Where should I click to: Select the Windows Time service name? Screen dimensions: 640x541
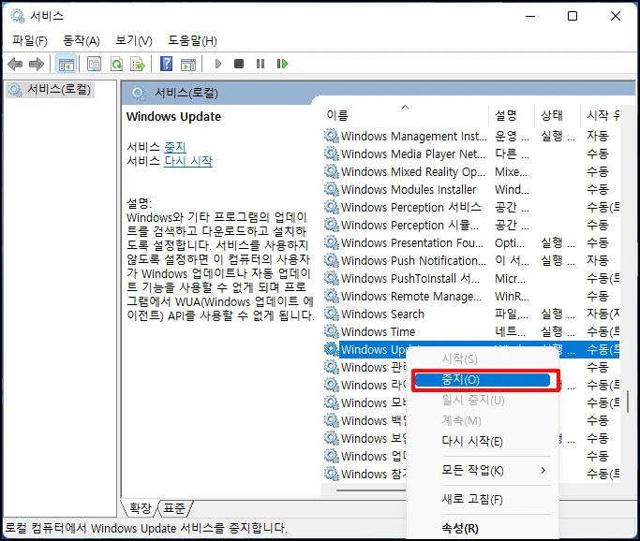378,332
